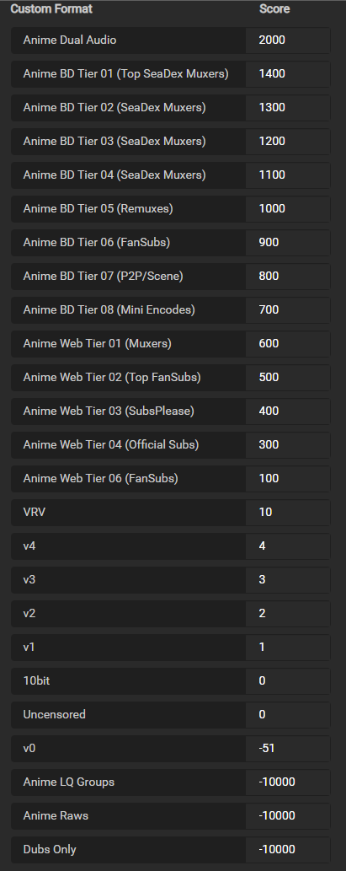Click the Anime BD Tier 03 score box
This screenshot has width=346, height=871.
(x=287, y=142)
